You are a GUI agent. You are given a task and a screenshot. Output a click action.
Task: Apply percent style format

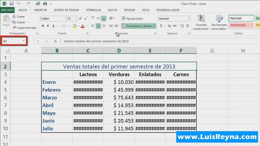tap(169, 26)
